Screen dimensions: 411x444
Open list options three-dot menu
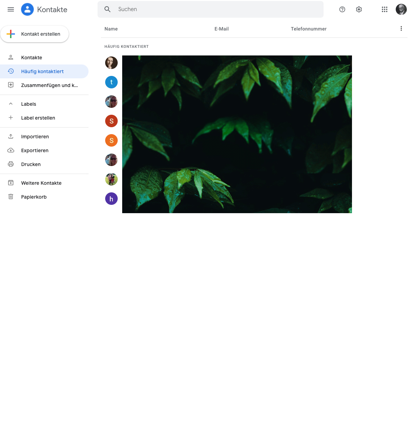tap(401, 28)
